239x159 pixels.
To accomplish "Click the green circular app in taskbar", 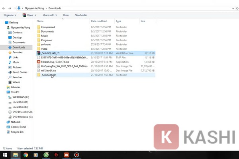I will [46, 155].
